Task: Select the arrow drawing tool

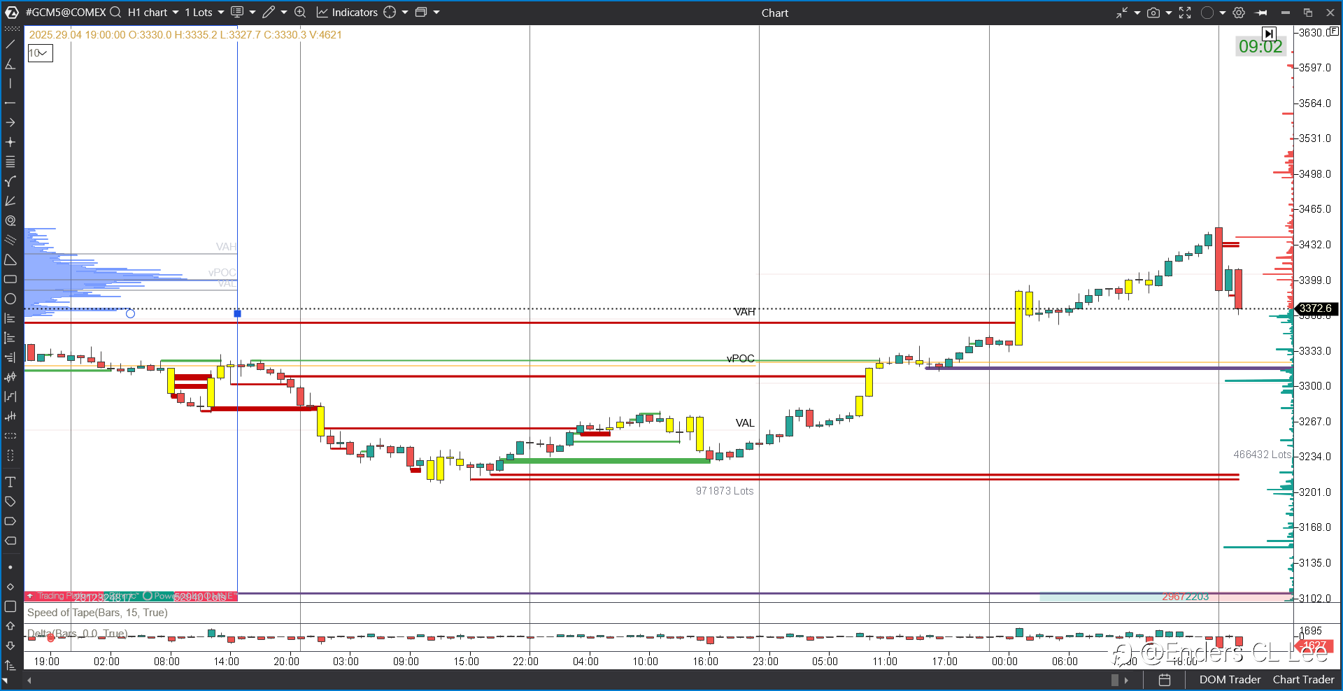Action: coord(10,122)
